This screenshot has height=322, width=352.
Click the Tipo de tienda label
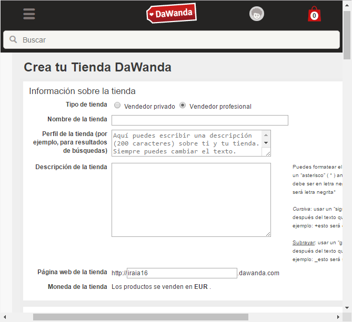coord(86,105)
